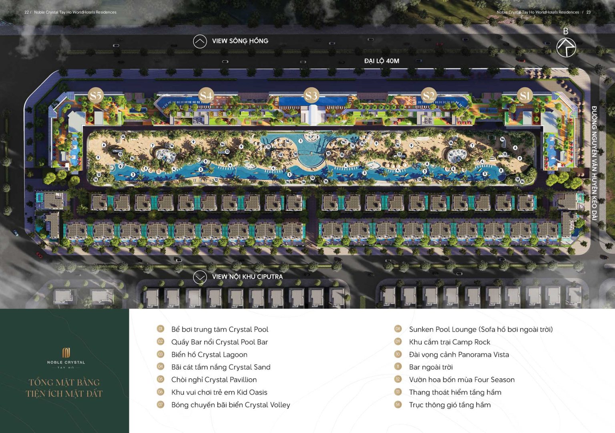Click the north compass arrow icon
The width and height of the screenshot is (615, 433).
(x=566, y=47)
